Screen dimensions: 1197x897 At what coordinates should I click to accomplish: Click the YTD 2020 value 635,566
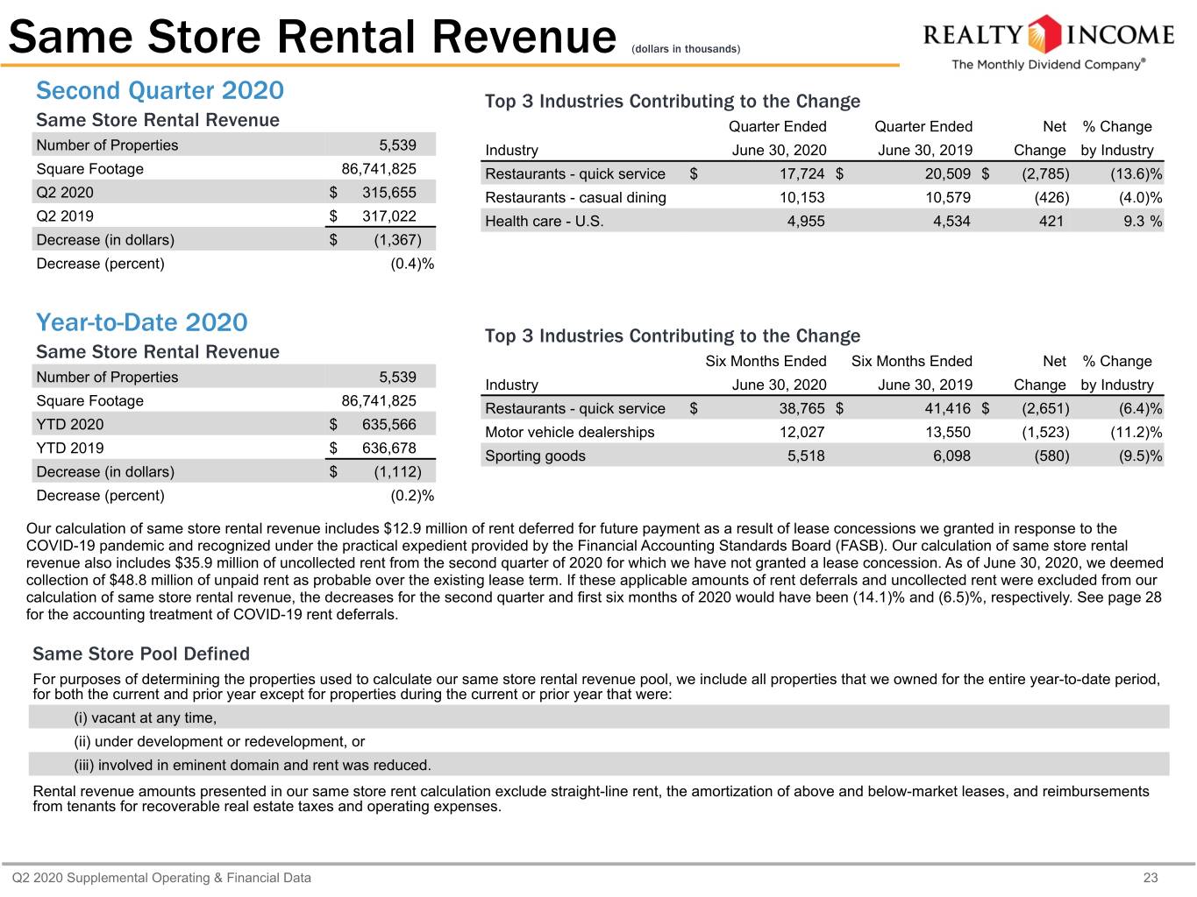[389, 425]
